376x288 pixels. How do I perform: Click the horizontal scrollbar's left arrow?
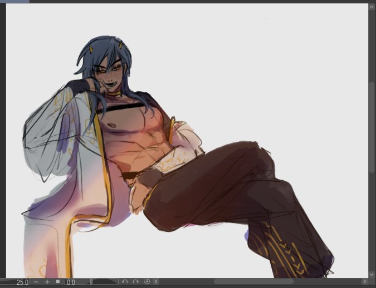156,281
